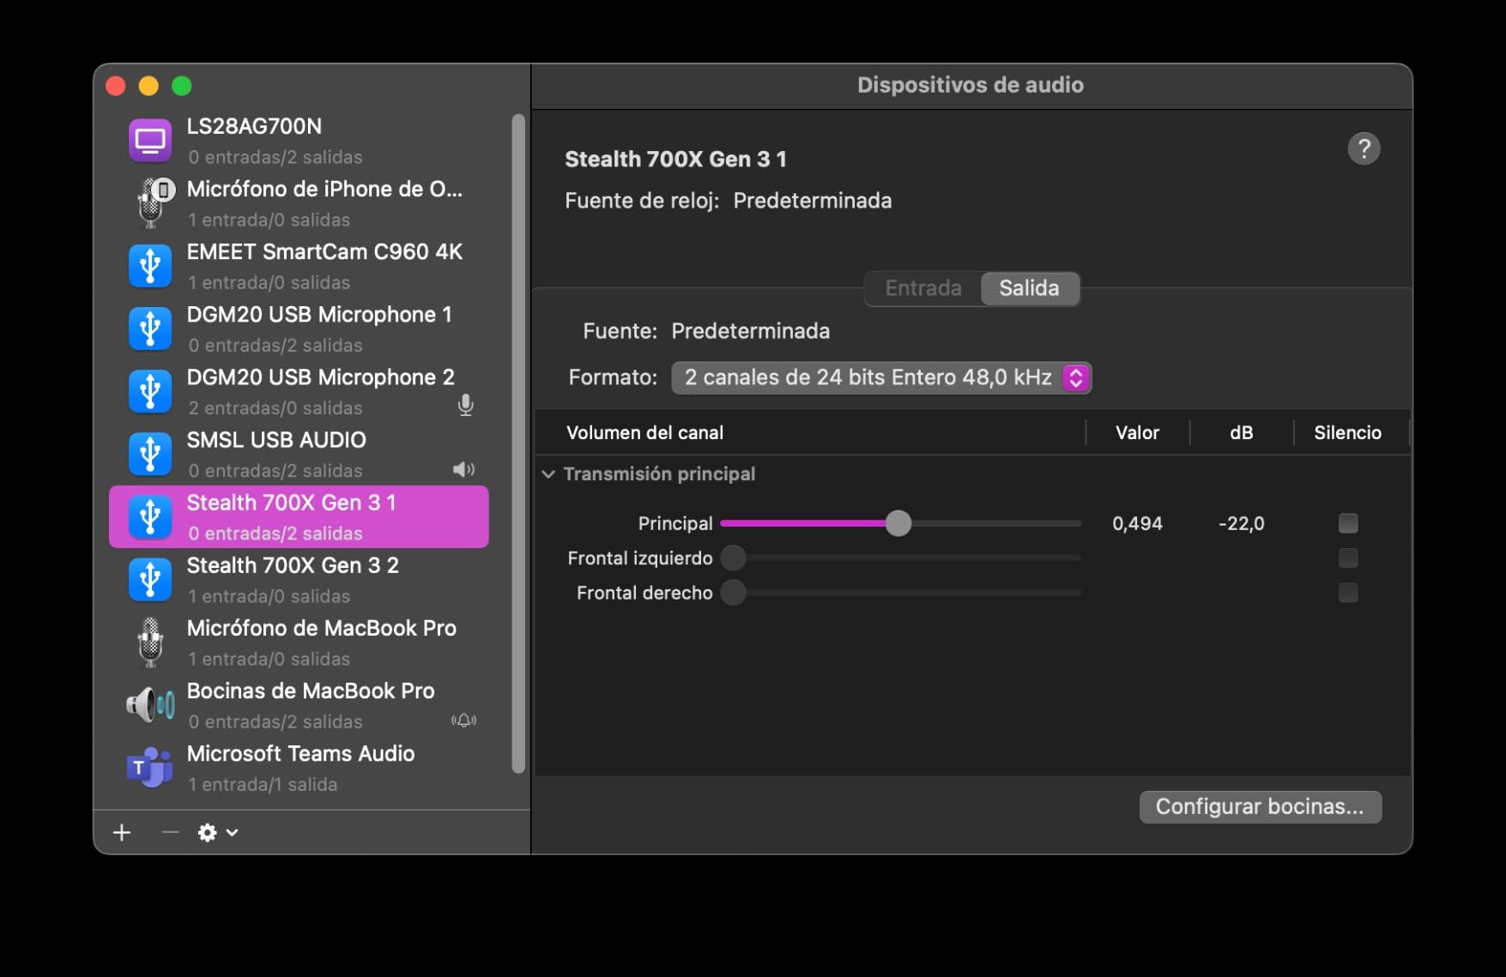
Task: Select SMSL USB AUDIO device name
Action: click(276, 440)
